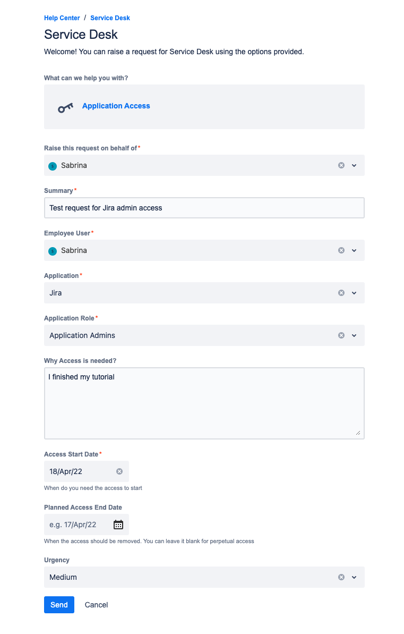The height and width of the screenshot is (634, 404).
Task: Click the avatar in the behalf-of field
Action: (x=53, y=165)
